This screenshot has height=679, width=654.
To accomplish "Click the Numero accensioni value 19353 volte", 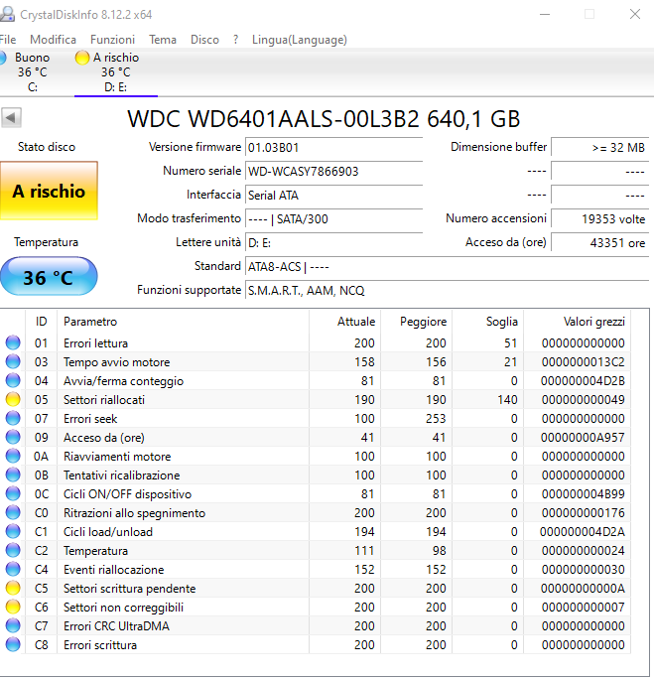I will click(599, 219).
